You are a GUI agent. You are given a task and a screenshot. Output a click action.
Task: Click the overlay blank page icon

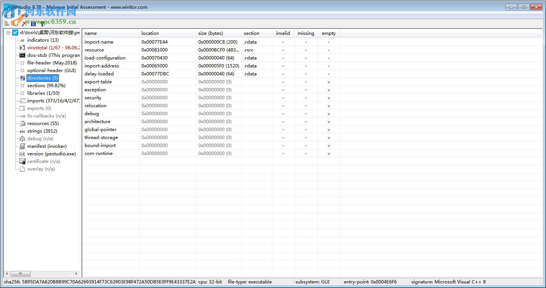[22, 169]
